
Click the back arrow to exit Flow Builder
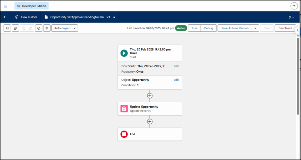coord(5,17)
